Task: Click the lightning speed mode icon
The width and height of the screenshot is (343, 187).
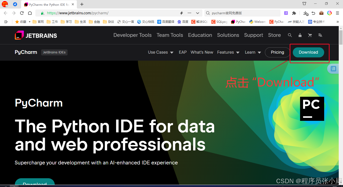Action: [x=182, y=13]
